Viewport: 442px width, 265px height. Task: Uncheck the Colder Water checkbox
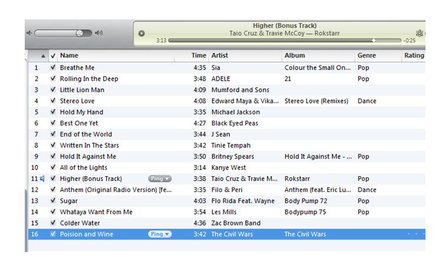(x=53, y=223)
